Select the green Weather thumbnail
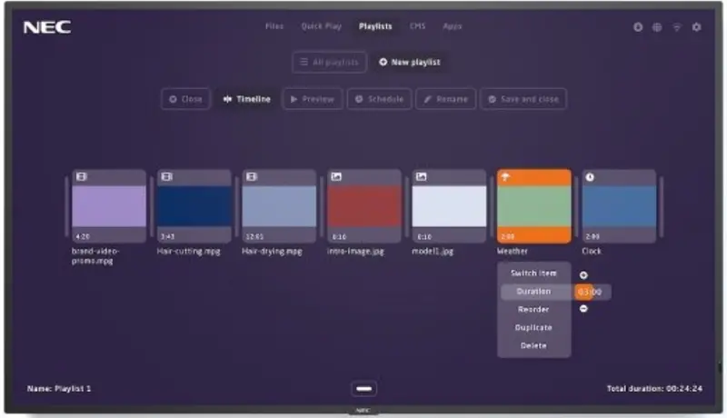727x418 pixels. 534,206
